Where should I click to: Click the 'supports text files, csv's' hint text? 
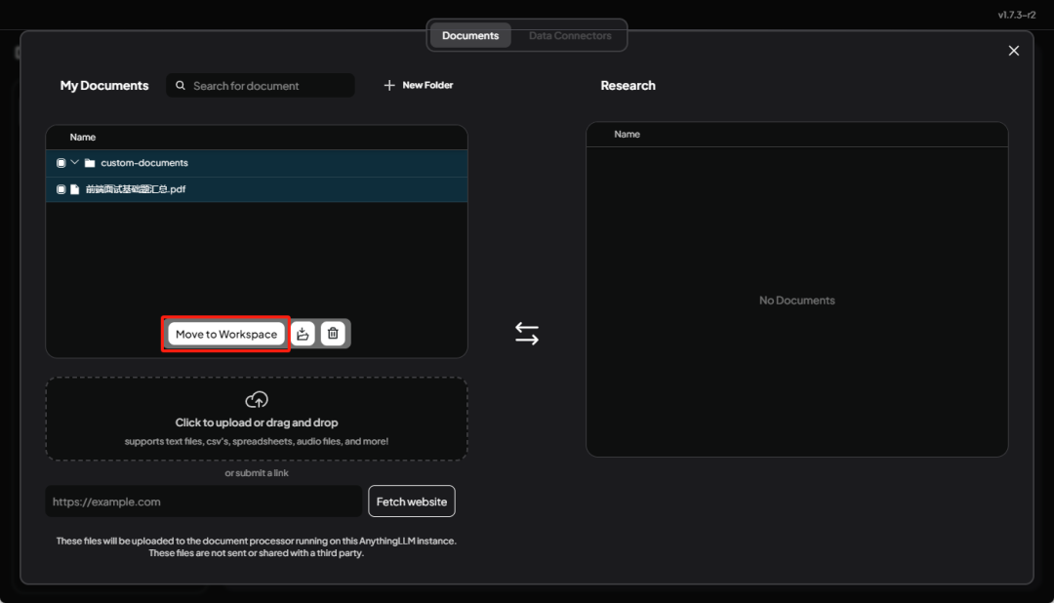(x=257, y=442)
